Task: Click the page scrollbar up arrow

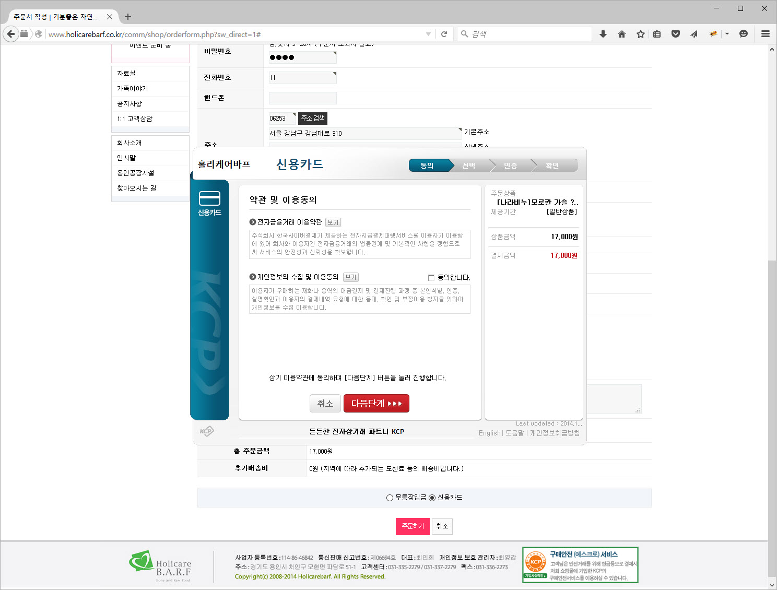Action: click(772, 49)
